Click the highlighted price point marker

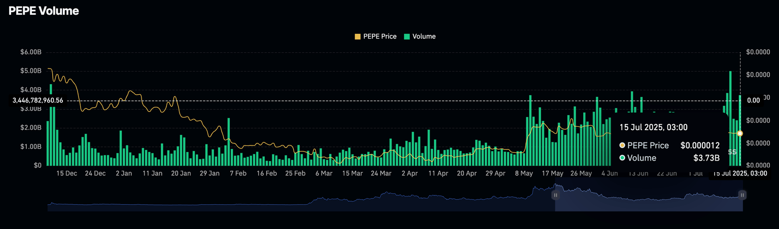pos(740,133)
